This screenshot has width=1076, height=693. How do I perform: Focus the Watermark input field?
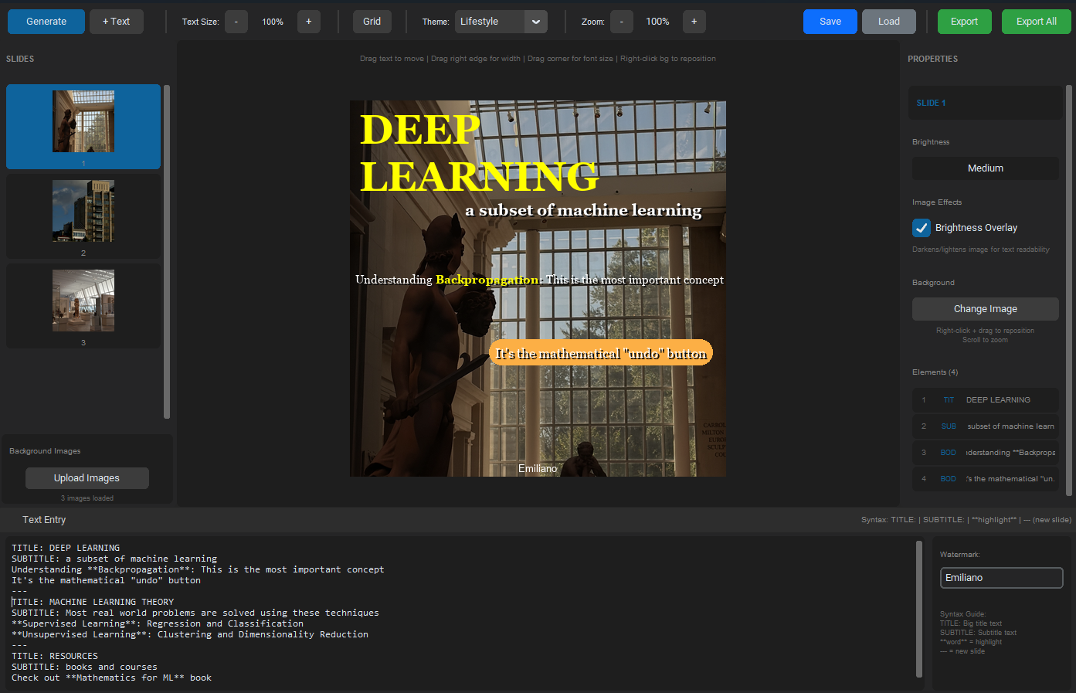coord(1001,577)
